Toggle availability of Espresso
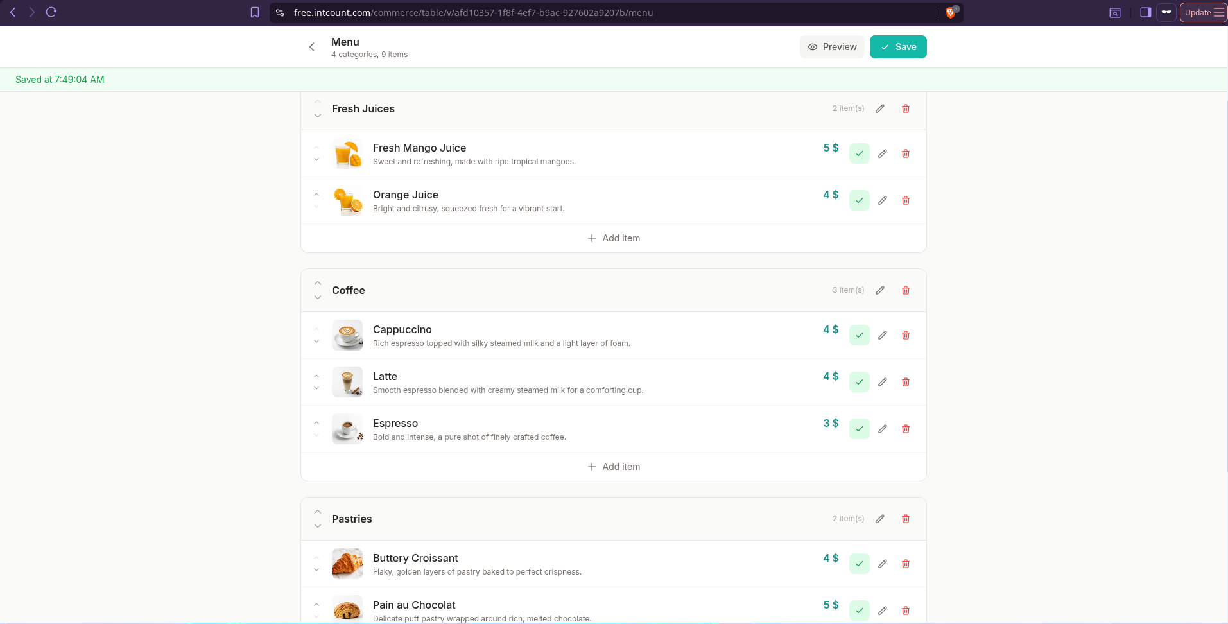 (860, 429)
